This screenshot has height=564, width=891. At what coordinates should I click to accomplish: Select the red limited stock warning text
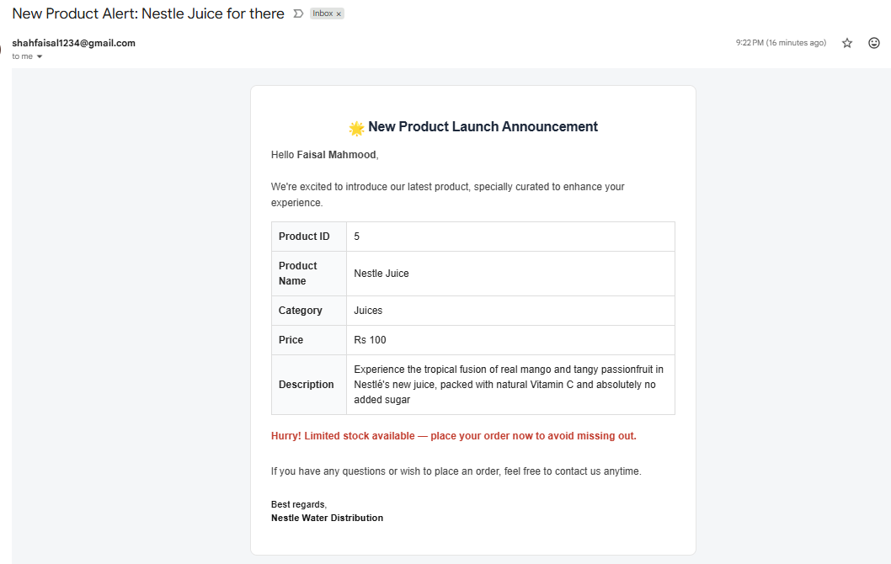tap(453, 435)
